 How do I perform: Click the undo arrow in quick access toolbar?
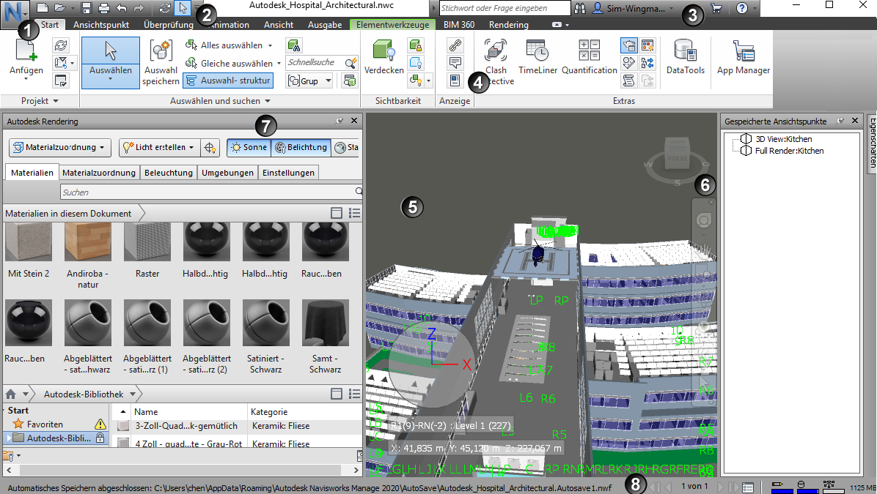[122, 8]
